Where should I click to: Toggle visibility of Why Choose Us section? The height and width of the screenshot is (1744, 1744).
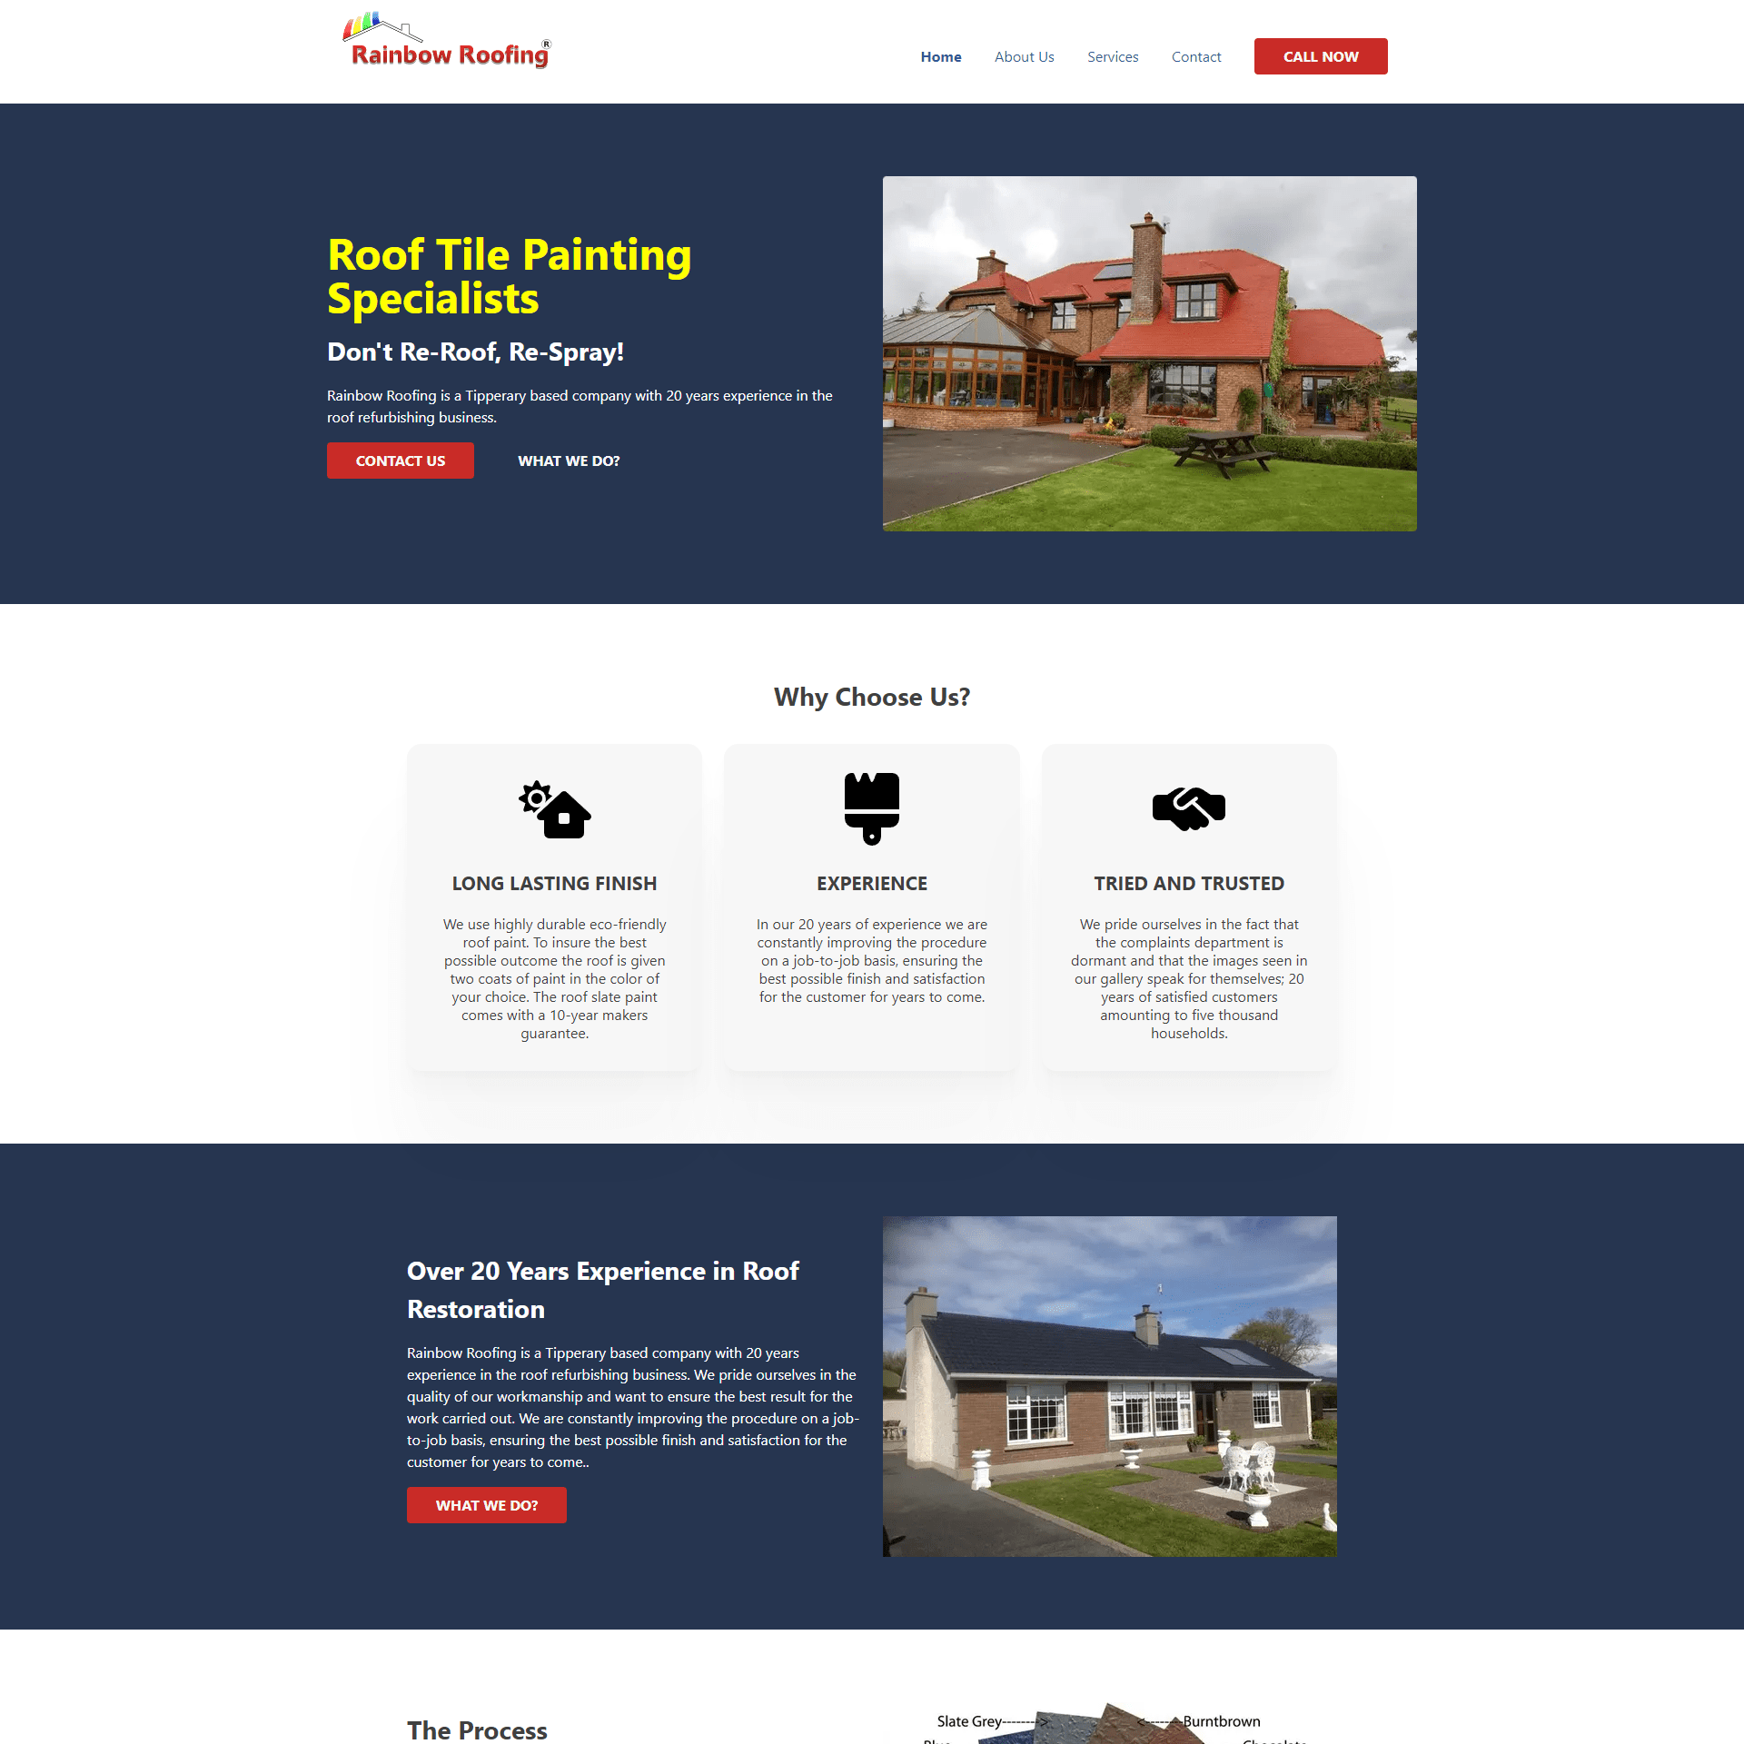point(870,697)
